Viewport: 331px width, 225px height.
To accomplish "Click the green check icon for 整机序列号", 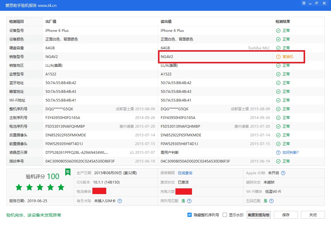I will click(278, 109).
